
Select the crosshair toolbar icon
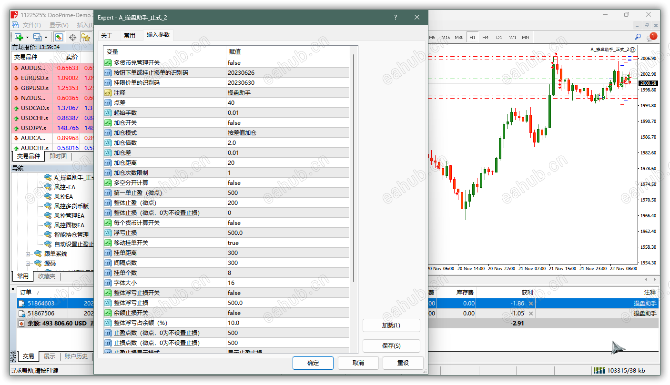tap(73, 37)
